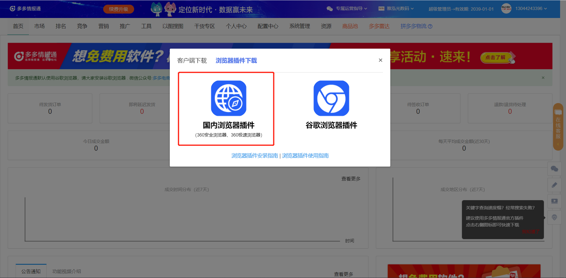Open 商品池 menu item
The image size is (566, 278).
point(350,26)
